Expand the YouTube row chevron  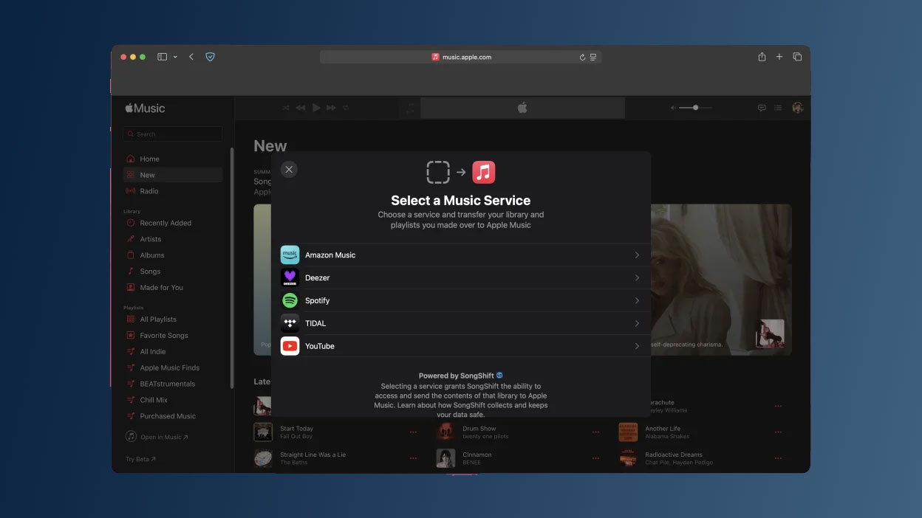point(637,346)
